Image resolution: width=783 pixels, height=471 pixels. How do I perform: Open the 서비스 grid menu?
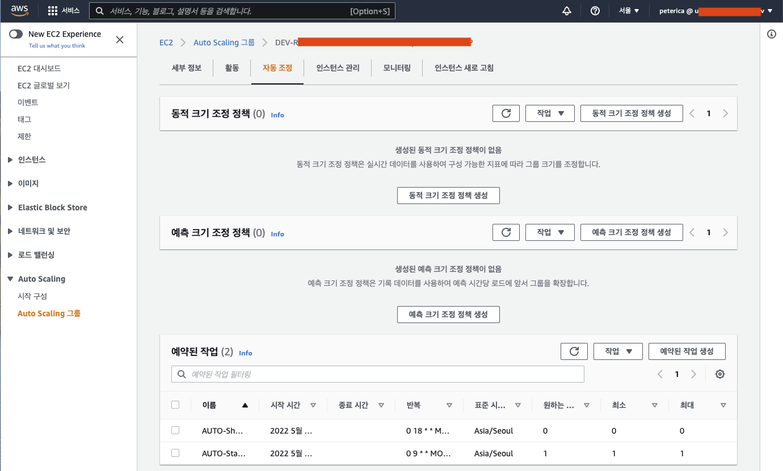coord(64,11)
